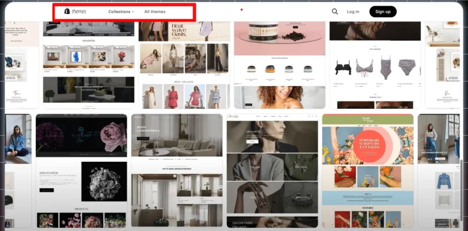Image resolution: width=468 pixels, height=231 pixels.
Task: Click the button under Zero Flower description
Action: coord(47,190)
